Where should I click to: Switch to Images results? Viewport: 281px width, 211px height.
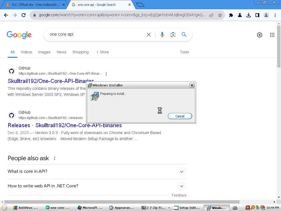[x=44, y=52]
